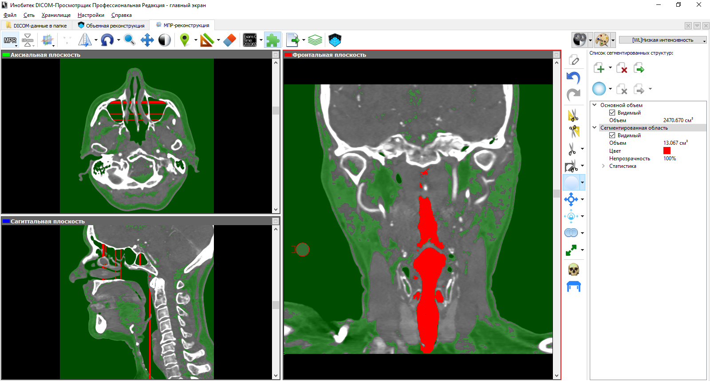
Task: Click the blue table removal icon
Action: click(573, 286)
